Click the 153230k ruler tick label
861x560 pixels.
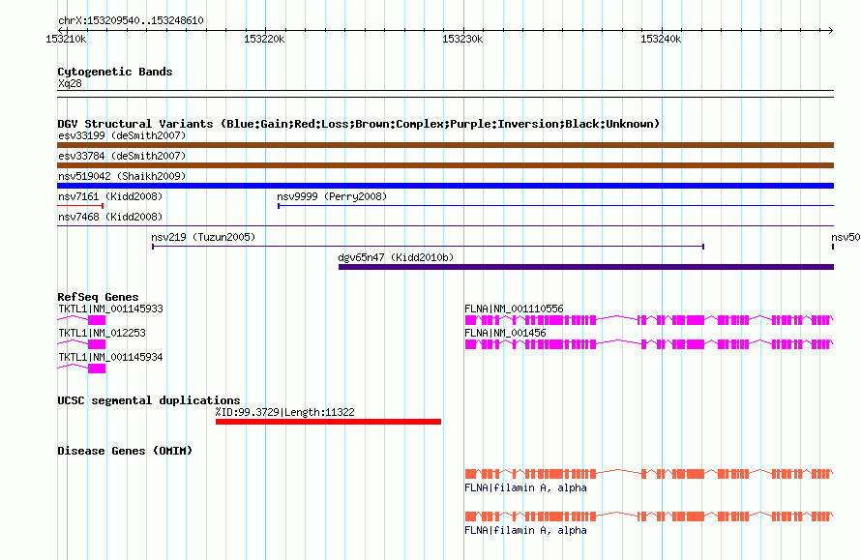(462, 39)
